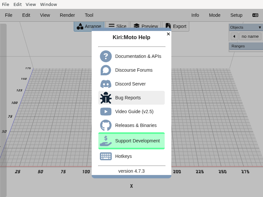Click the Objects panel header label
The width and height of the screenshot is (263, 197).
coord(236,27)
